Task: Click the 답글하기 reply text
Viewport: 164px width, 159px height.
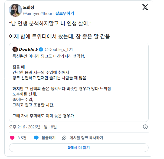Action: [48, 138]
